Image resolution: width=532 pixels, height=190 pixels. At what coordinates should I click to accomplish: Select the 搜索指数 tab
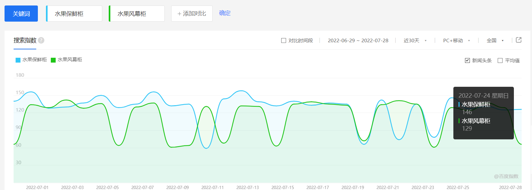coord(25,40)
